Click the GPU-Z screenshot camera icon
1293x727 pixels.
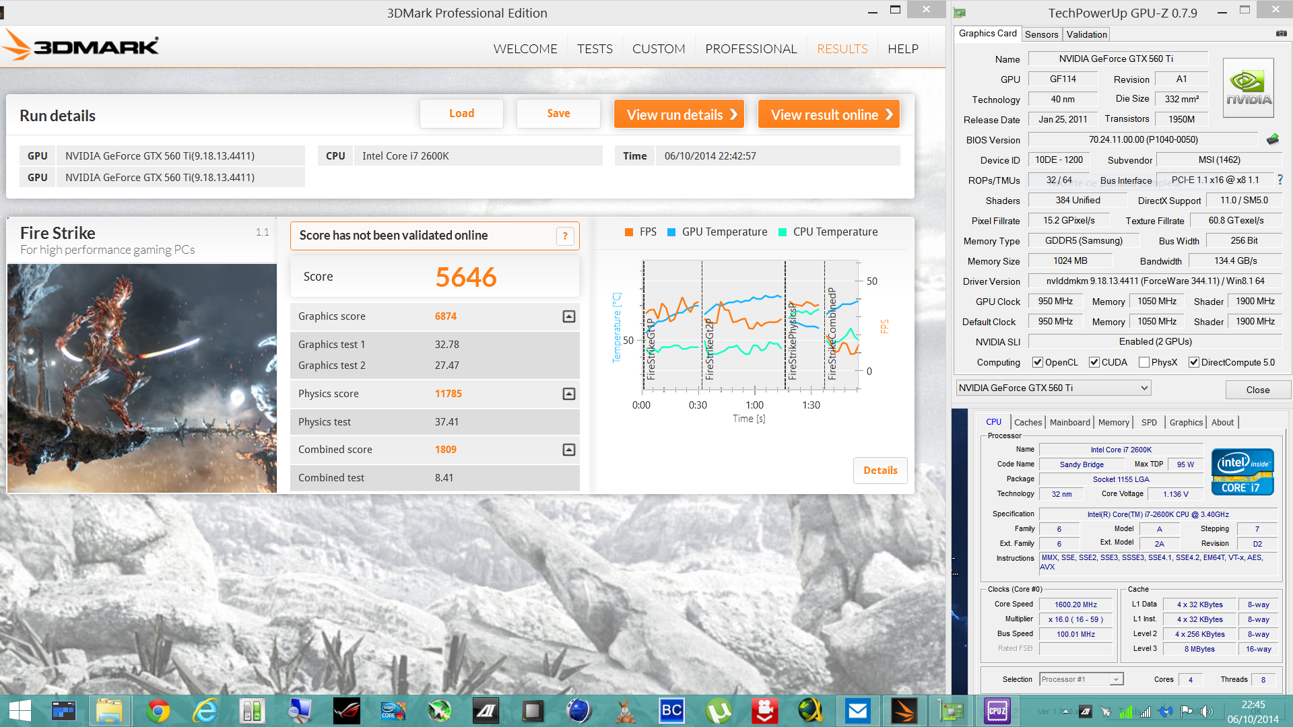click(x=1281, y=34)
